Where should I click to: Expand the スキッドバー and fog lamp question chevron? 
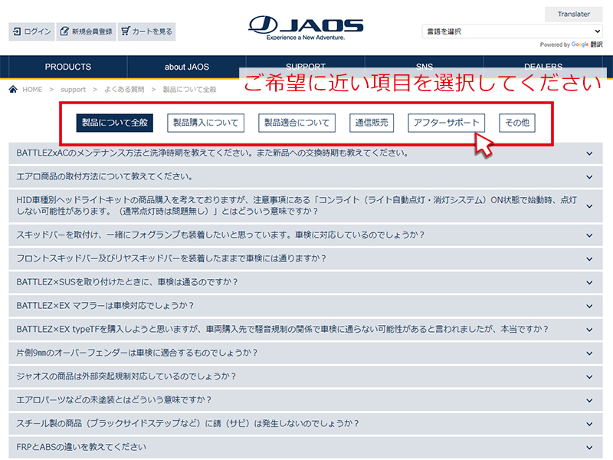coord(589,235)
